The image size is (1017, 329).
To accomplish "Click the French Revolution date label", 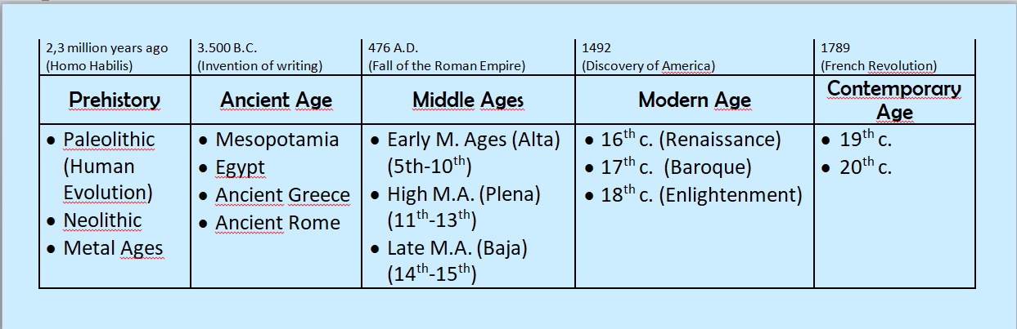I will coord(879,65).
